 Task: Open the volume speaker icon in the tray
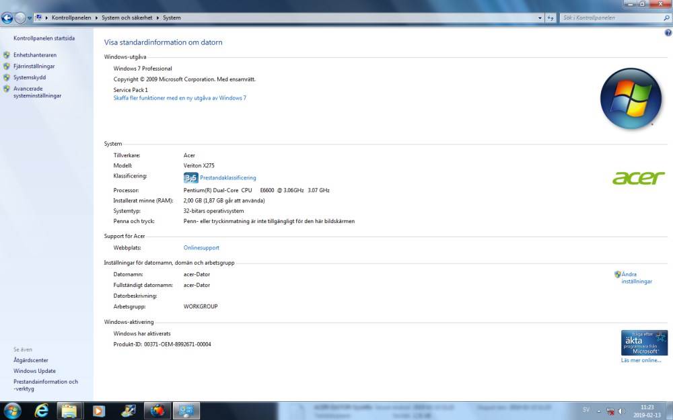(621, 411)
